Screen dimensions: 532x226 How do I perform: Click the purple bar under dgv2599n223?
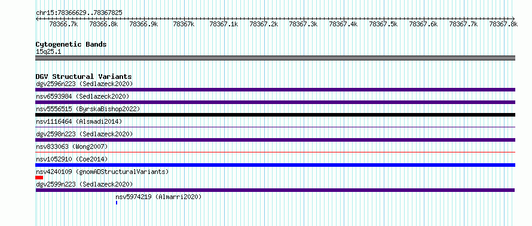pos(276,190)
